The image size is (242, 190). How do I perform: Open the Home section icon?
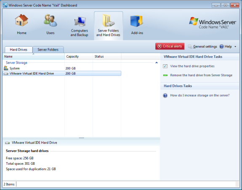[x=21, y=20]
